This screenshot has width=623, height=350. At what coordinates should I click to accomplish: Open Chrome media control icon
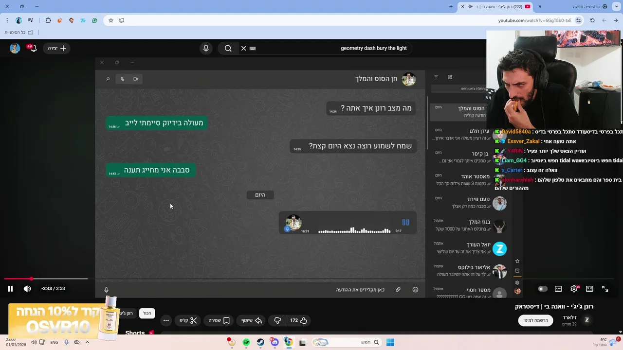click(x=31, y=20)
